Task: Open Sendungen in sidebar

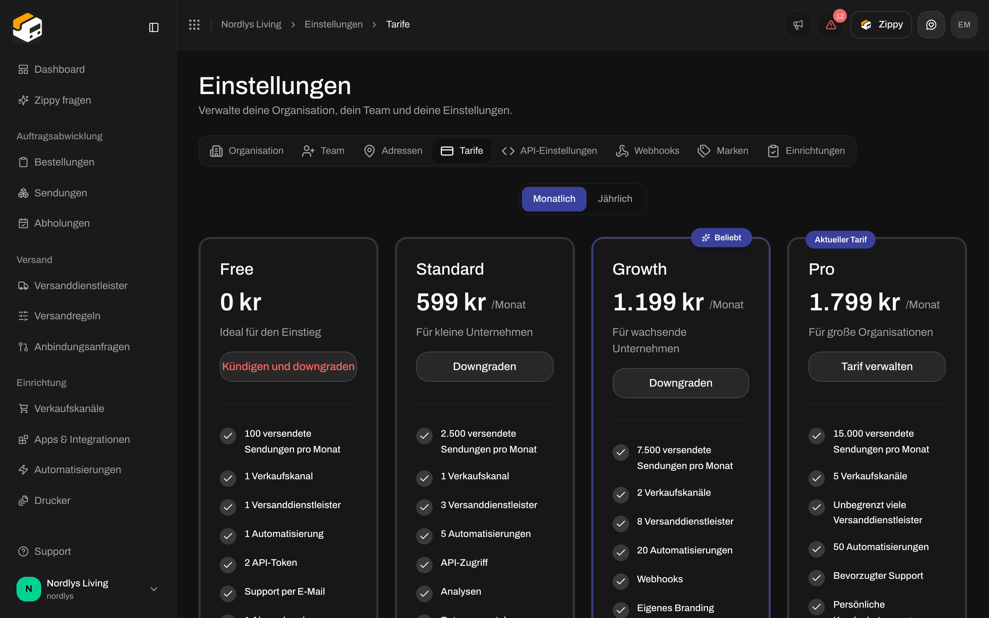Action: [x=88, y=193]
